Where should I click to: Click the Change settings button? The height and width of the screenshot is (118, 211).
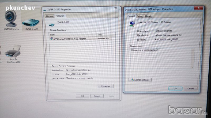(140, 80)
